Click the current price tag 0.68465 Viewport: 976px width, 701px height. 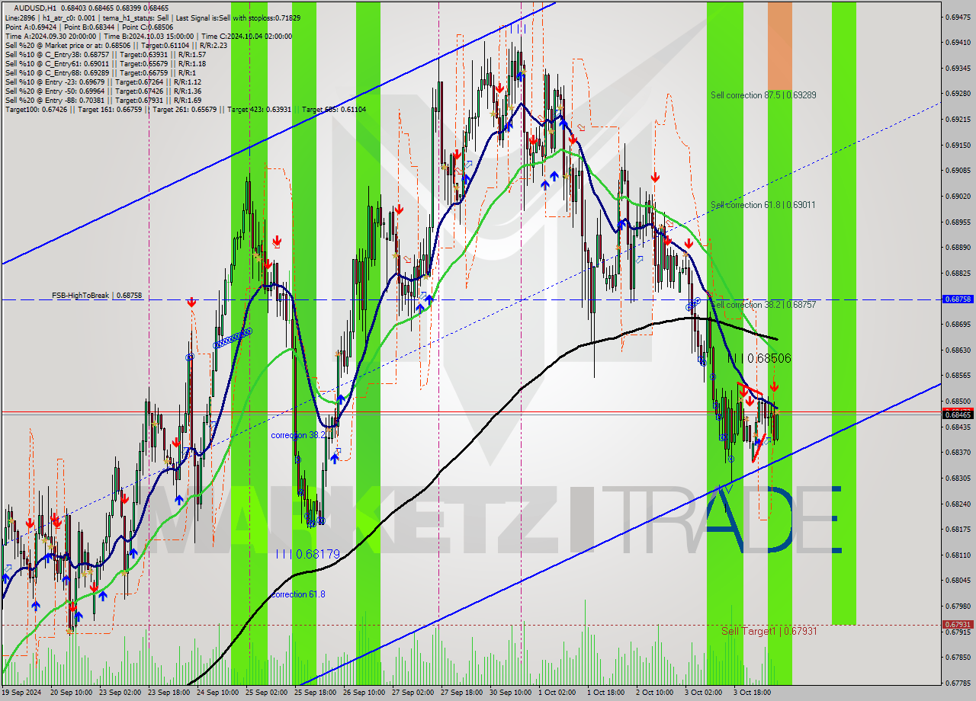pyautogui.click(x=958, y=414)
